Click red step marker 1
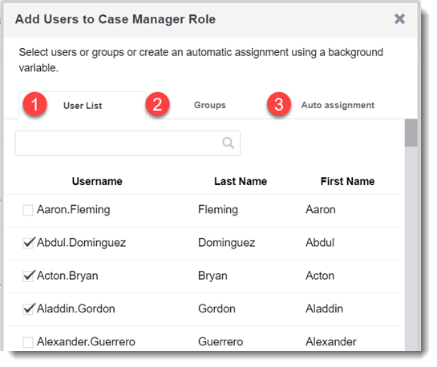This screenshot has height=367, width=437. click(x=34, y=104)
